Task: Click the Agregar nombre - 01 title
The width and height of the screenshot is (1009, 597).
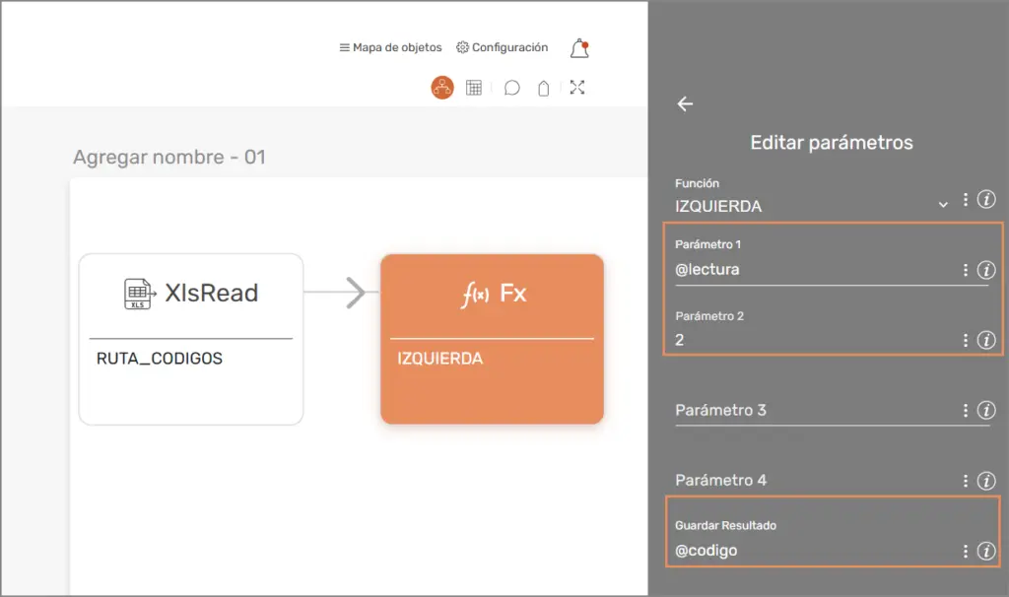Action: pos(169,158)
